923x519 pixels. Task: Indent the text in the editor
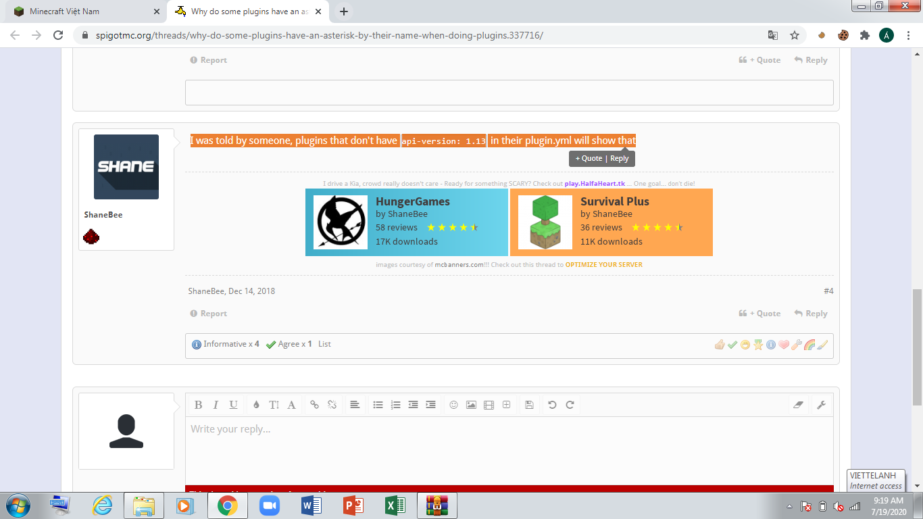click(x=430, y=405)
